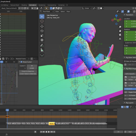
Task: Open the pivot point dropdown in graph editor
Action: pos(12,59)
